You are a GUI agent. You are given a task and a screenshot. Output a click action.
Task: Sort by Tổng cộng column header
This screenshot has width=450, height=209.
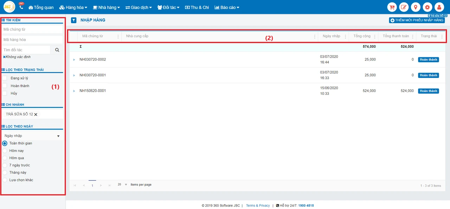coord(362,36)
